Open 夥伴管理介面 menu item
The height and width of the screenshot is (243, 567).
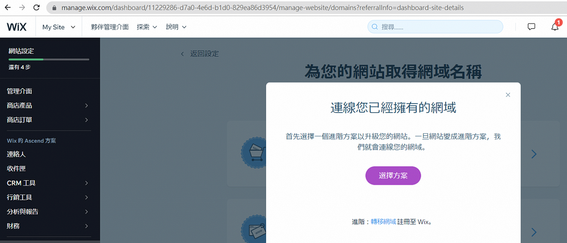110,27
